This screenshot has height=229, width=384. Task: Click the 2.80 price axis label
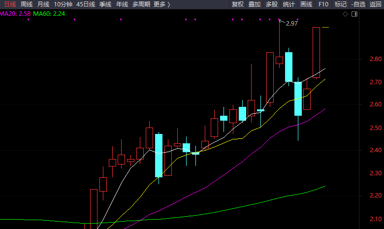[x=376, y=59]
